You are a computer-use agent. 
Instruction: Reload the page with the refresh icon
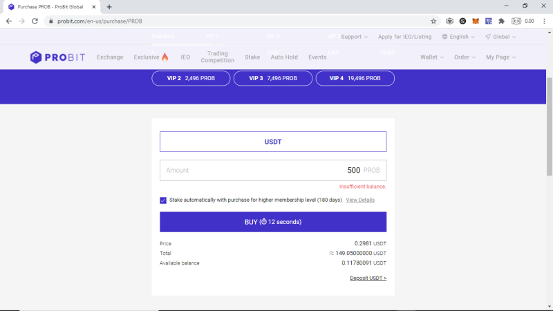pos(35,21)
